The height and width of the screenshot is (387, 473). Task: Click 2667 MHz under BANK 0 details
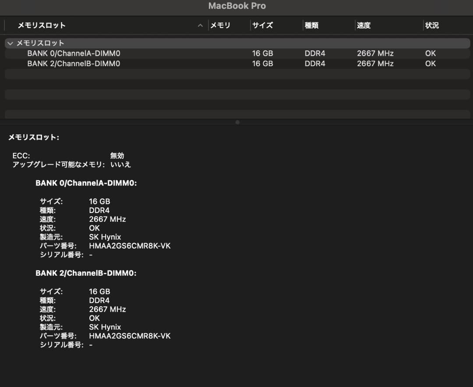[x=107, y=219]
